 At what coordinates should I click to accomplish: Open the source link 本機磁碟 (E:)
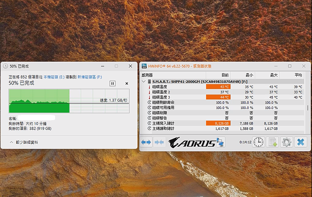(x=54, y=77)
